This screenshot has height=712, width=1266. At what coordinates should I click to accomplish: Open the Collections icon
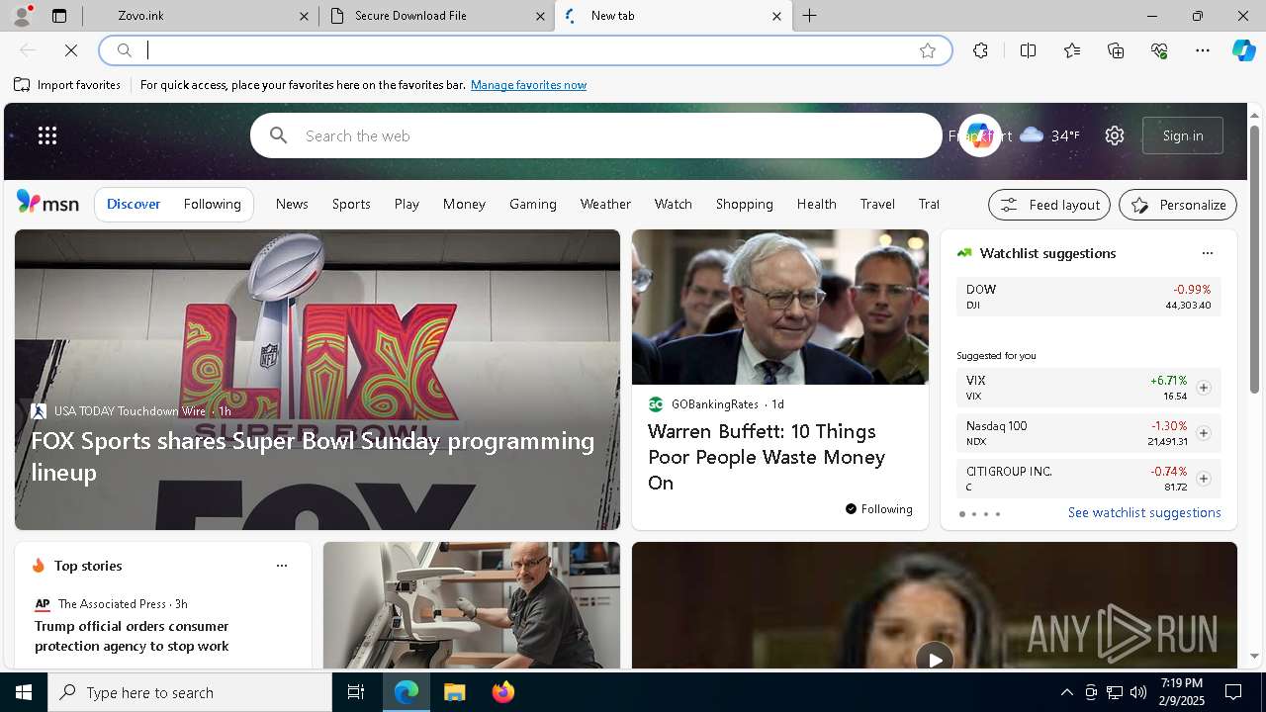[1116, 50]
